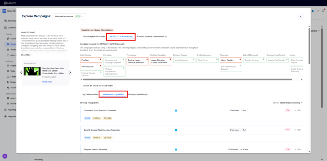Select Campaigns icon in background sidebar
Viewport: 327px width, 161px height.
[x=8, y=44]
